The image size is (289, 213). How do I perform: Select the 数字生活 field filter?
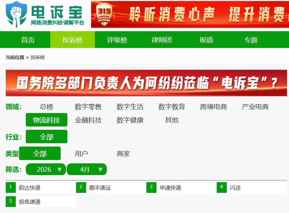(130, 107)
